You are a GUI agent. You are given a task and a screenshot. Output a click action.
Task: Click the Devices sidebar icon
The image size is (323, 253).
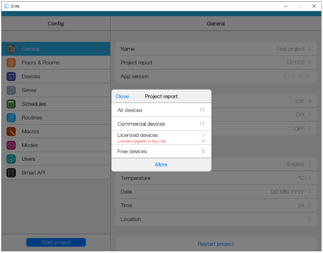[x=11, y=76]
